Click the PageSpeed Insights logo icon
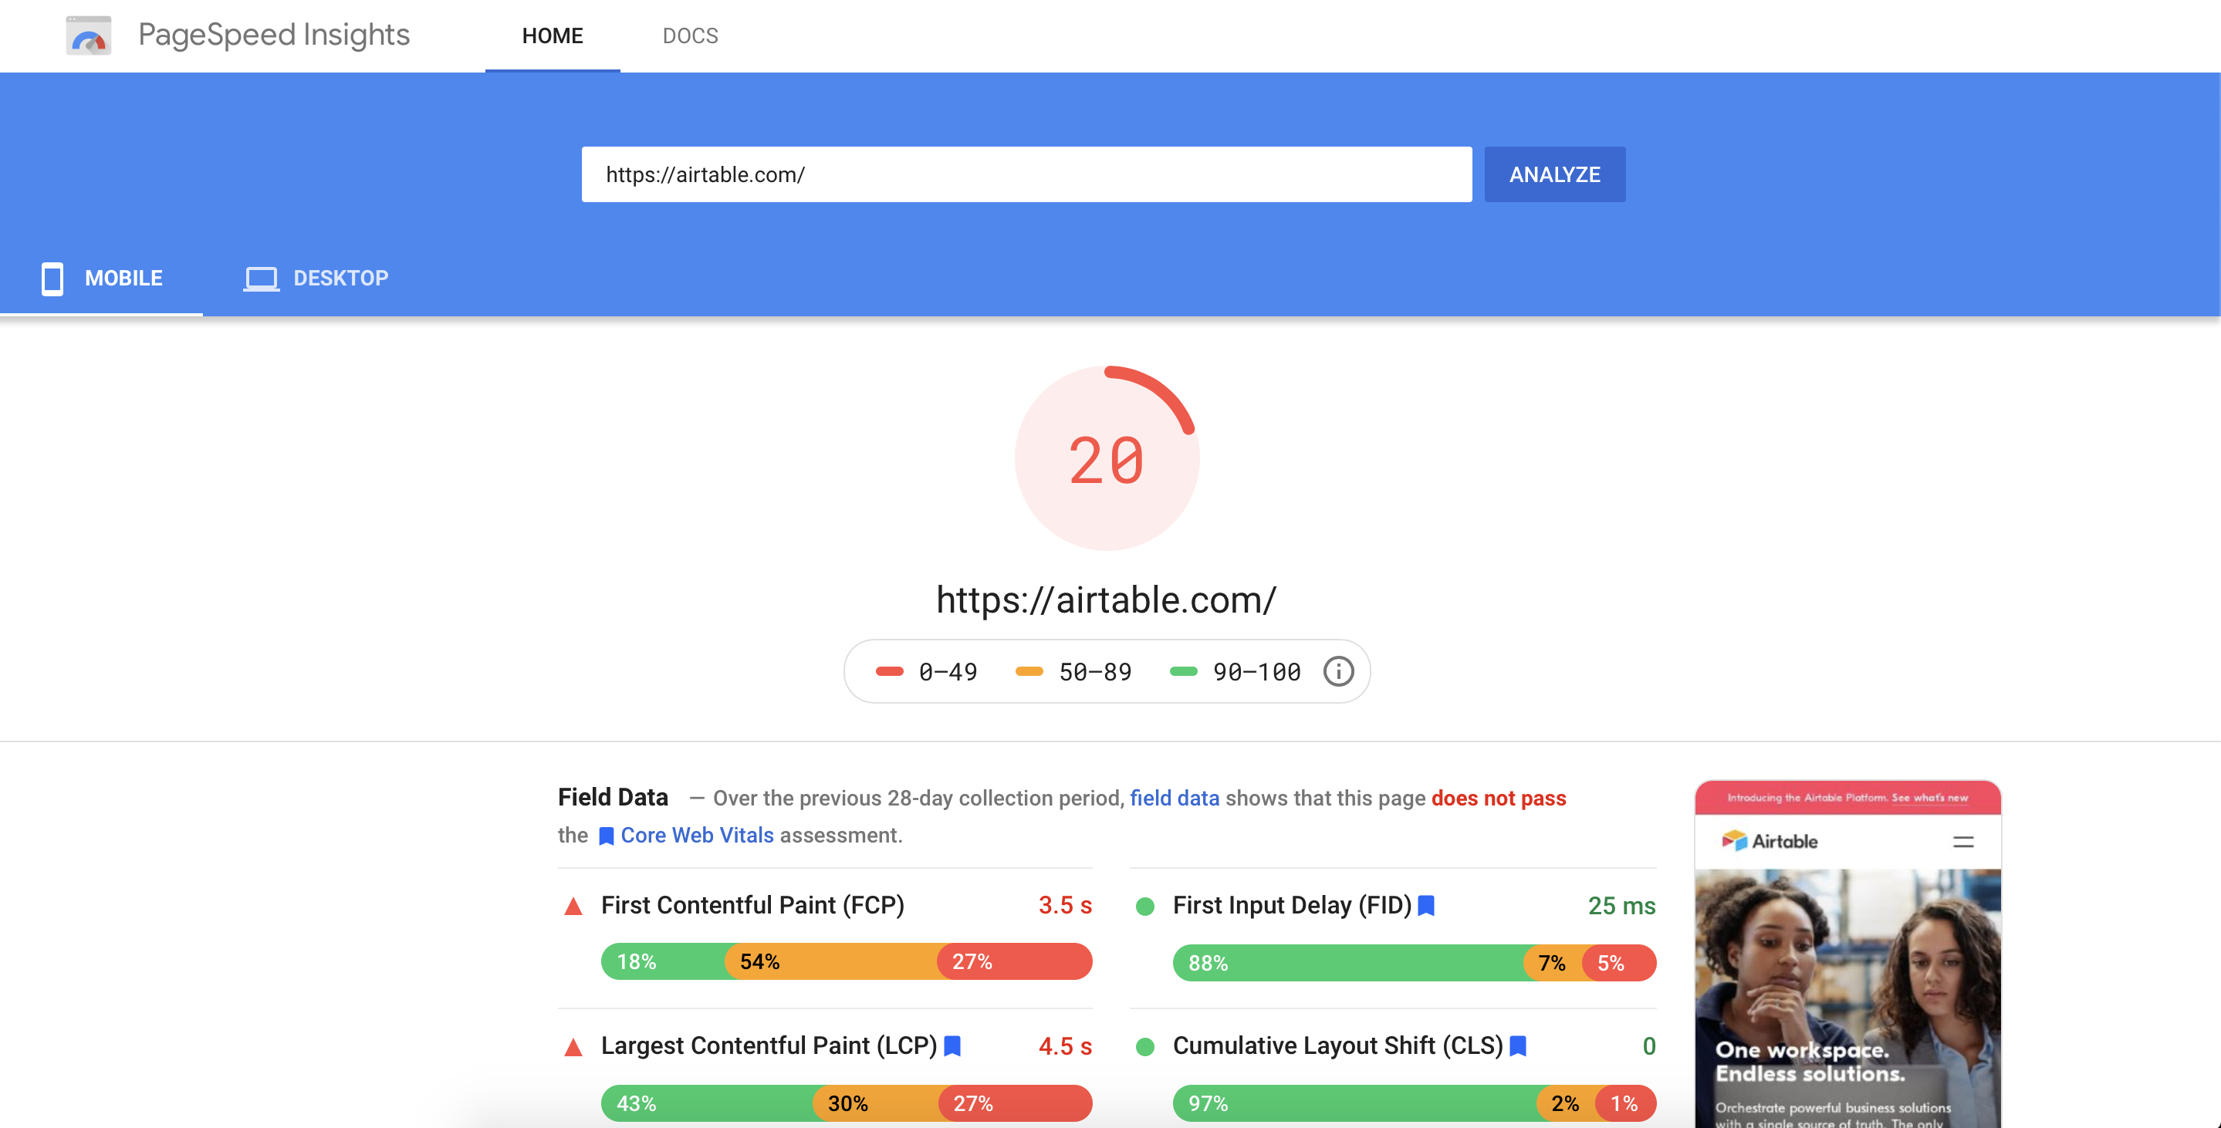 click(89, 35)
